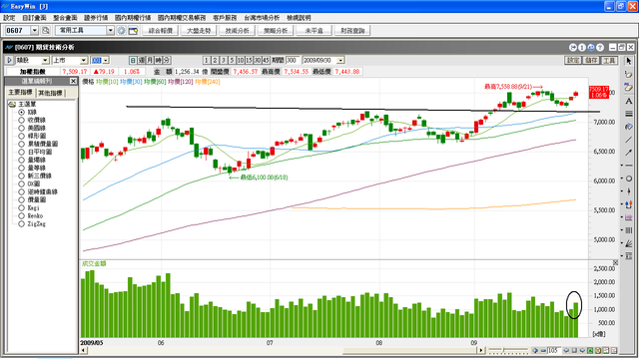Screen dimensions: 639x359
Task: Select the straight line drawing tool
Action: pyautogui.click(x=628, y=140)
